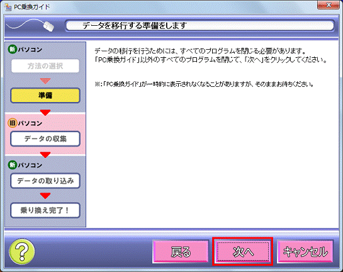The image size is (343, 272).
Task: Cancel the wizard with キャンセル button
Action: [x=305, y=251]
